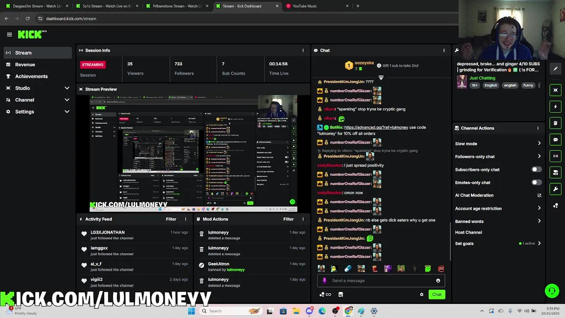Click the chat identity bubbles infinity icon
Viewport: 565px width, 318px height.
325,295
